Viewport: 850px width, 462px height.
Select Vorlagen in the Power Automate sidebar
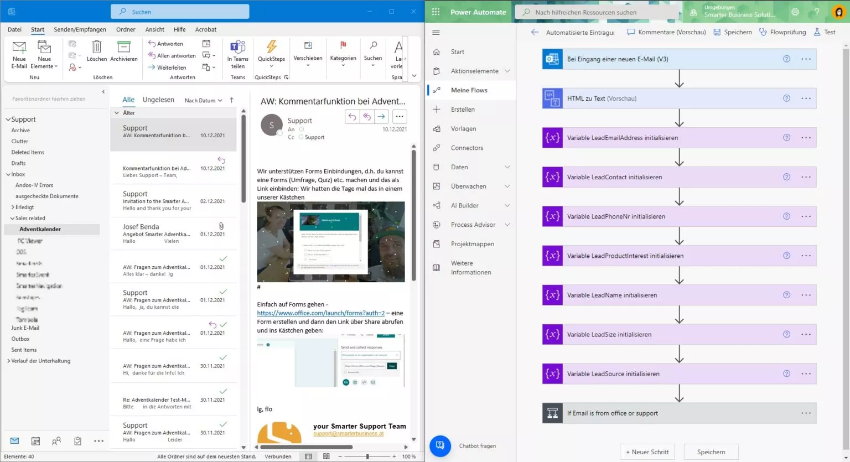[x=463, y=128]
